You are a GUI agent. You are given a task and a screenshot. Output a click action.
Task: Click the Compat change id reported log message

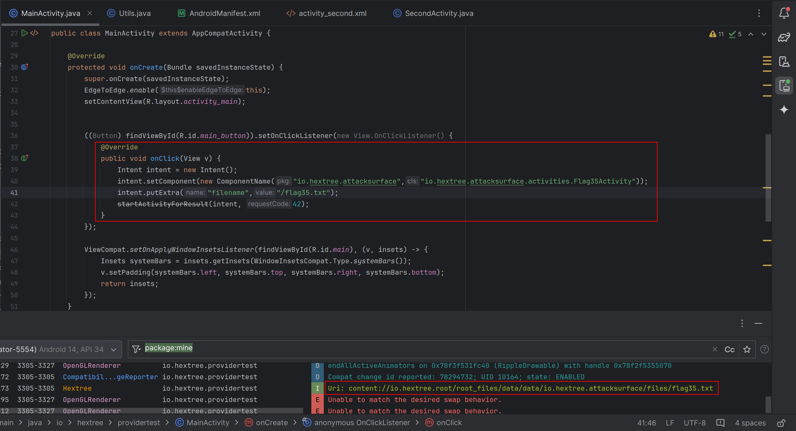(456, 377)
